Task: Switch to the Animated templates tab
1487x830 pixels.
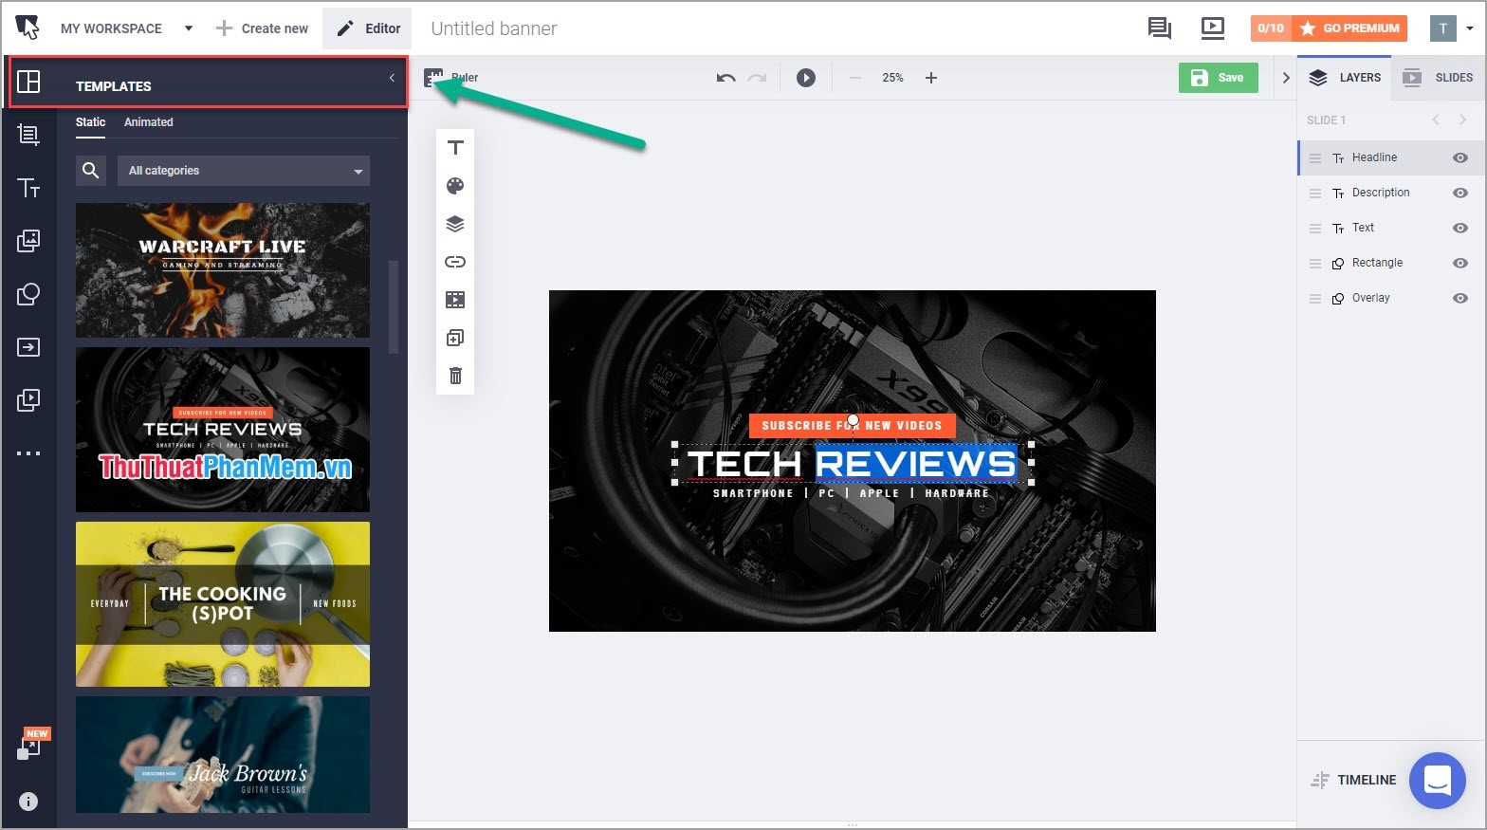Action: tap(149, 122)
